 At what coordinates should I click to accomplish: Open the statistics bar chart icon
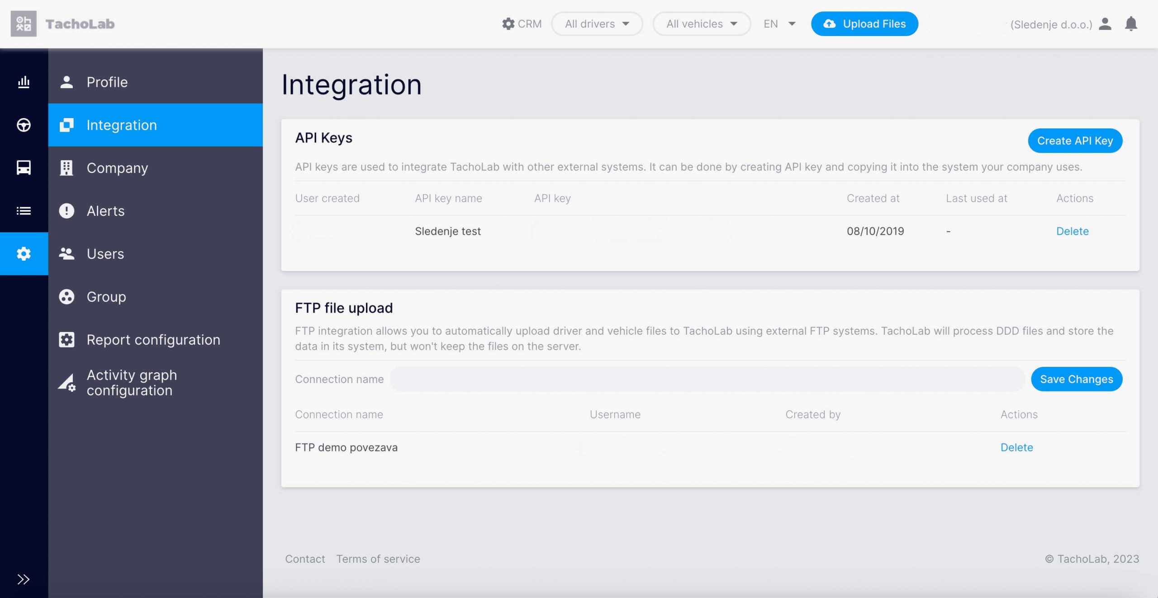coord(24,82)
